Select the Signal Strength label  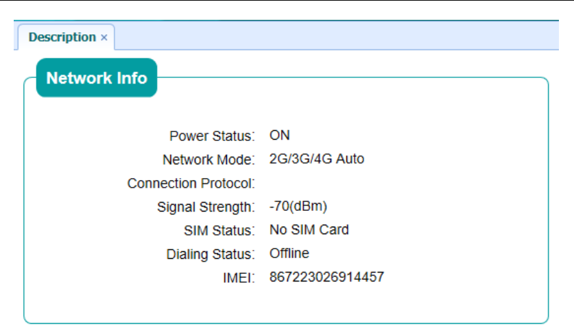click(206, 207)
